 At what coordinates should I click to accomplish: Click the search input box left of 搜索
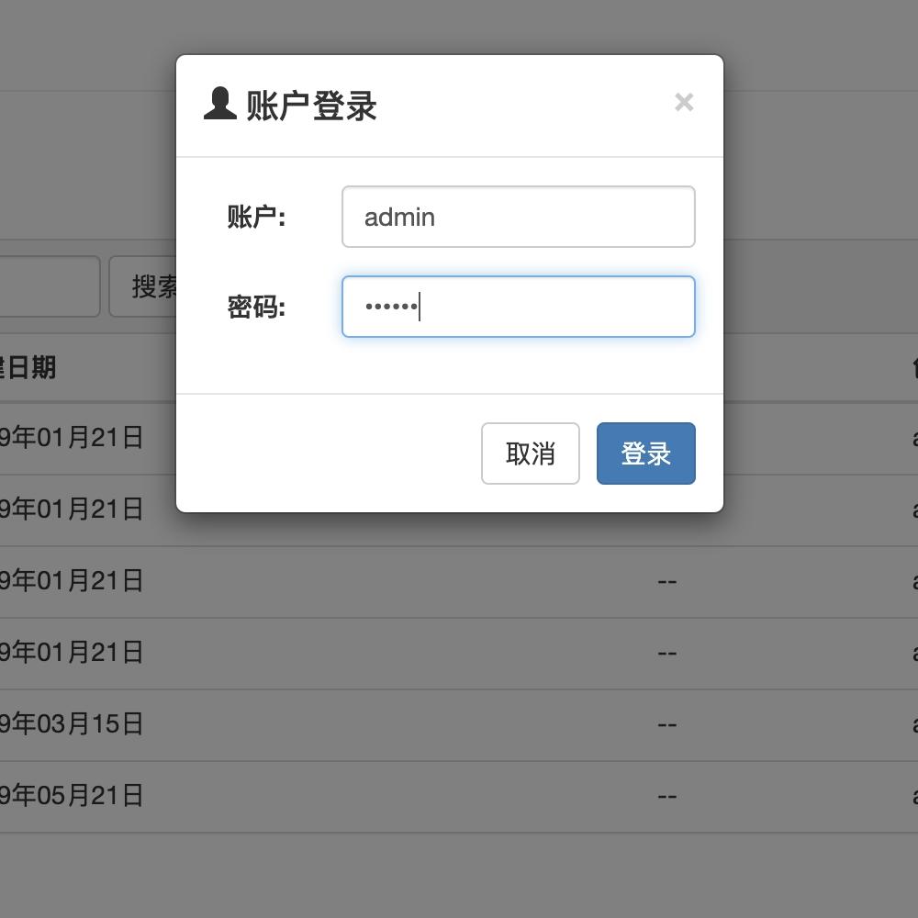coord(50,286)
